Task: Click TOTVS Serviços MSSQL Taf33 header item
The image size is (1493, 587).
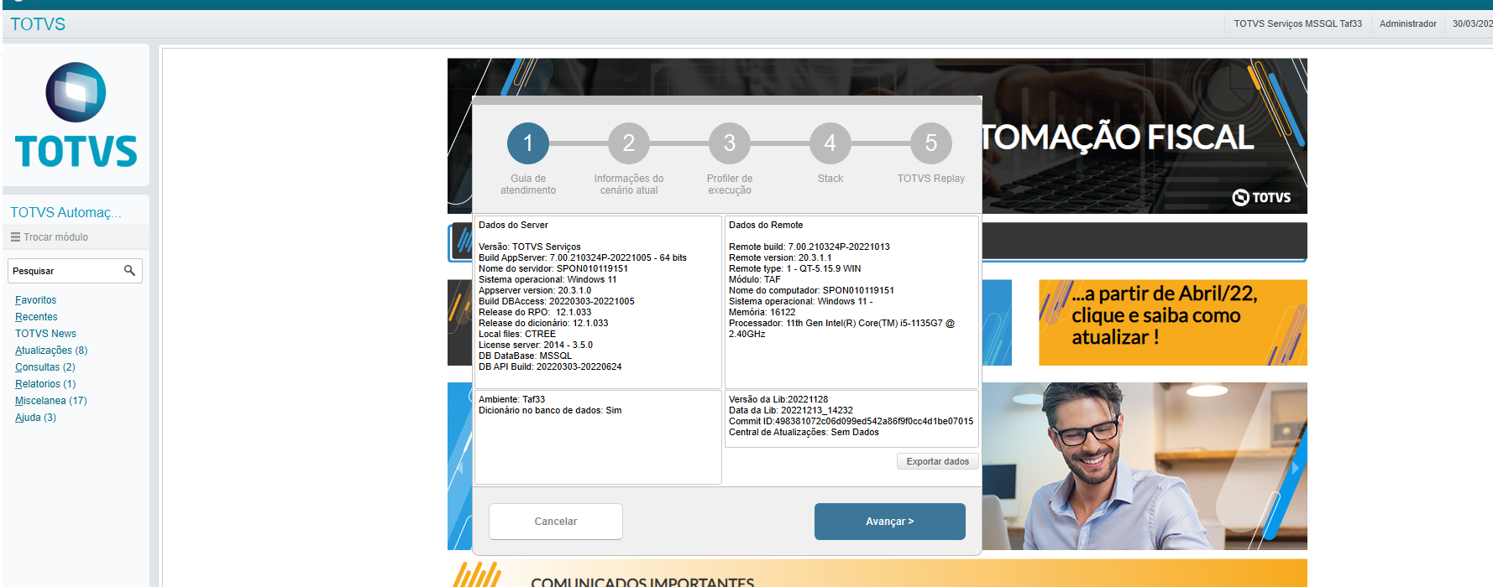Action: 1297,23
